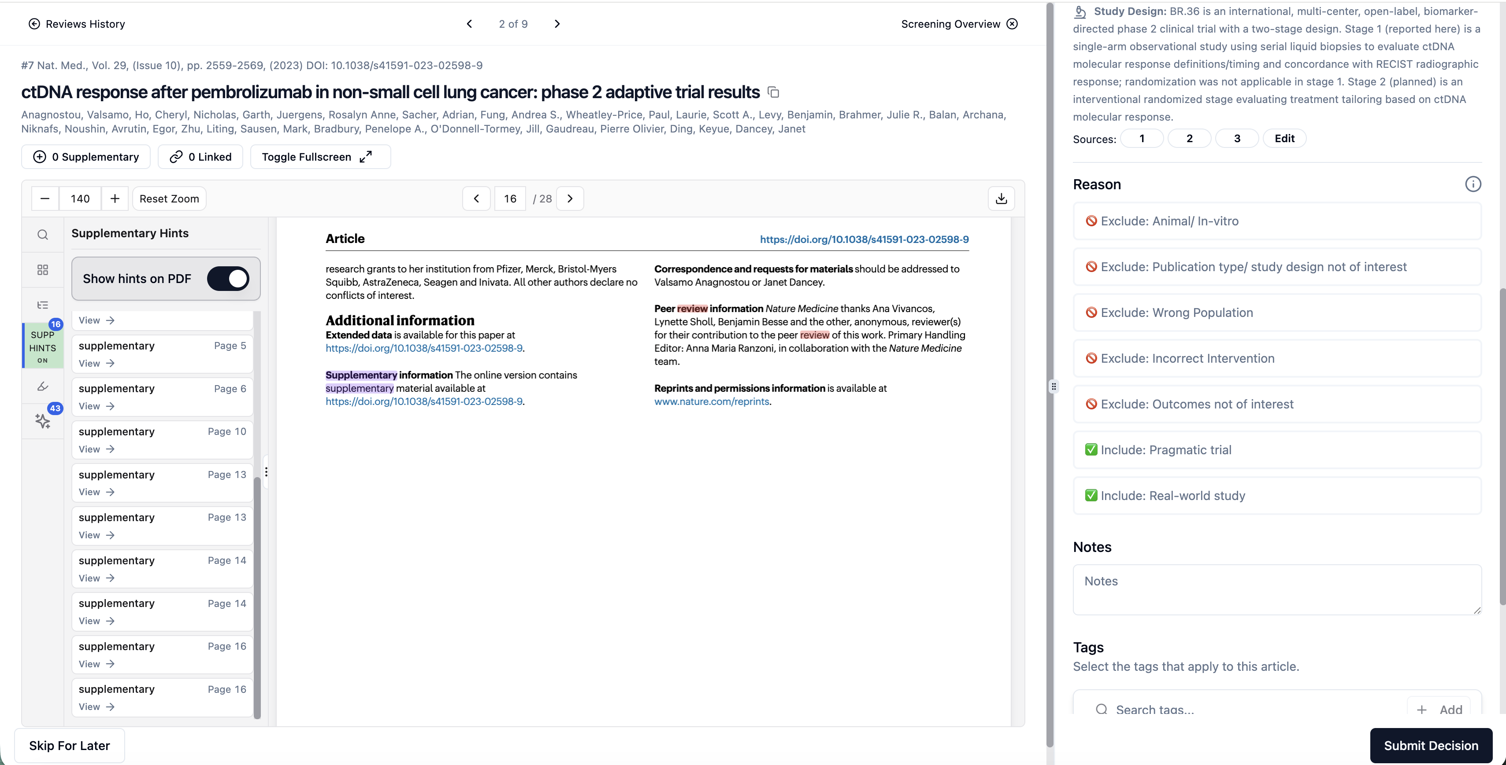Select SUPP HINTS ON sidebar tab
Screen dimensions: 1506x765
point(43,346)
